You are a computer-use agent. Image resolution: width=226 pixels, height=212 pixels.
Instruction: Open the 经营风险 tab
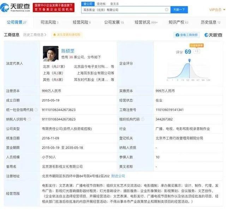click(82, 22)
